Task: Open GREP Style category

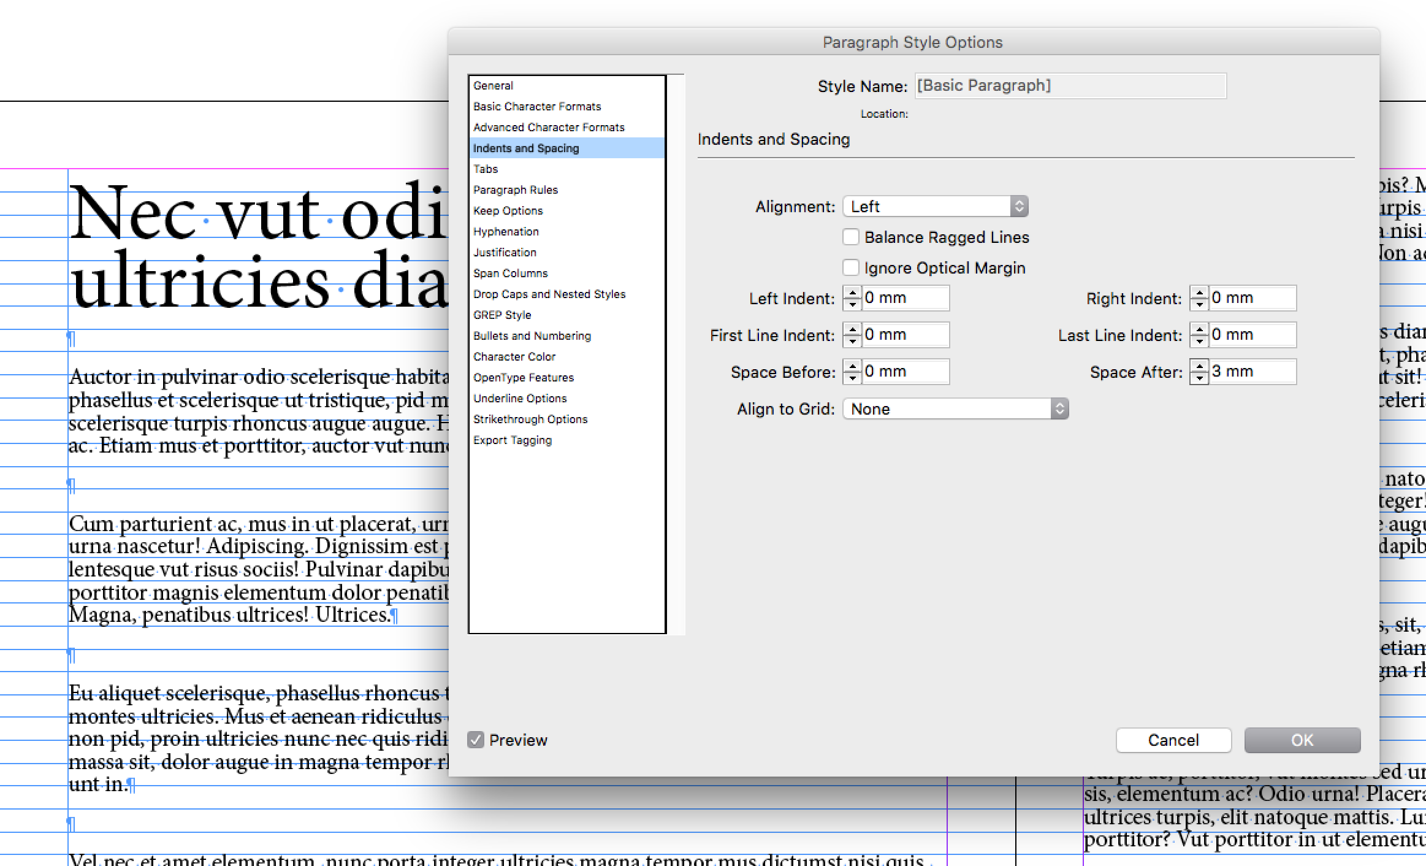Action: (x=566, y=315)
